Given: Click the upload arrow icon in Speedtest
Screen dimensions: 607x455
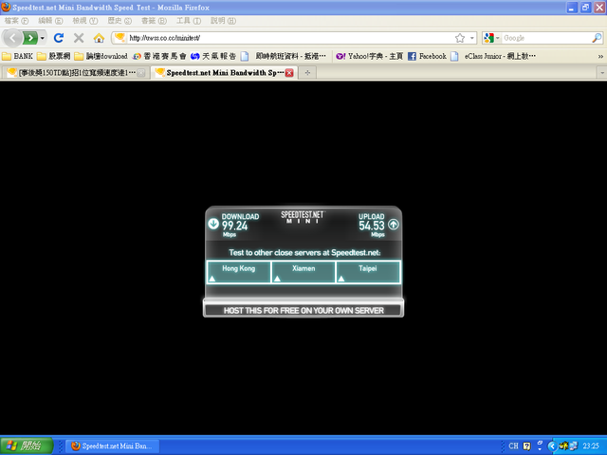Looking at the screenshot, I should 394,224.
